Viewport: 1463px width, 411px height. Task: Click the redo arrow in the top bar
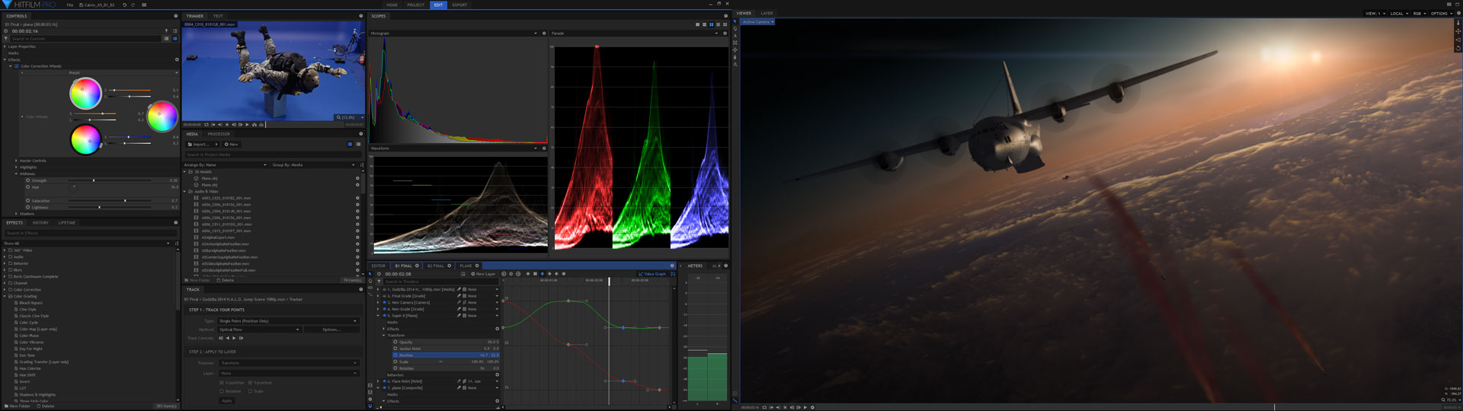133,5
